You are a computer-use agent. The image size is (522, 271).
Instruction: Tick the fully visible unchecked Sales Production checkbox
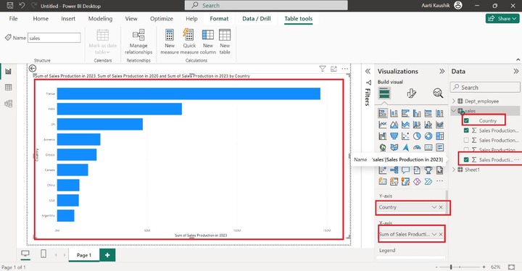[x=466, y=140]
